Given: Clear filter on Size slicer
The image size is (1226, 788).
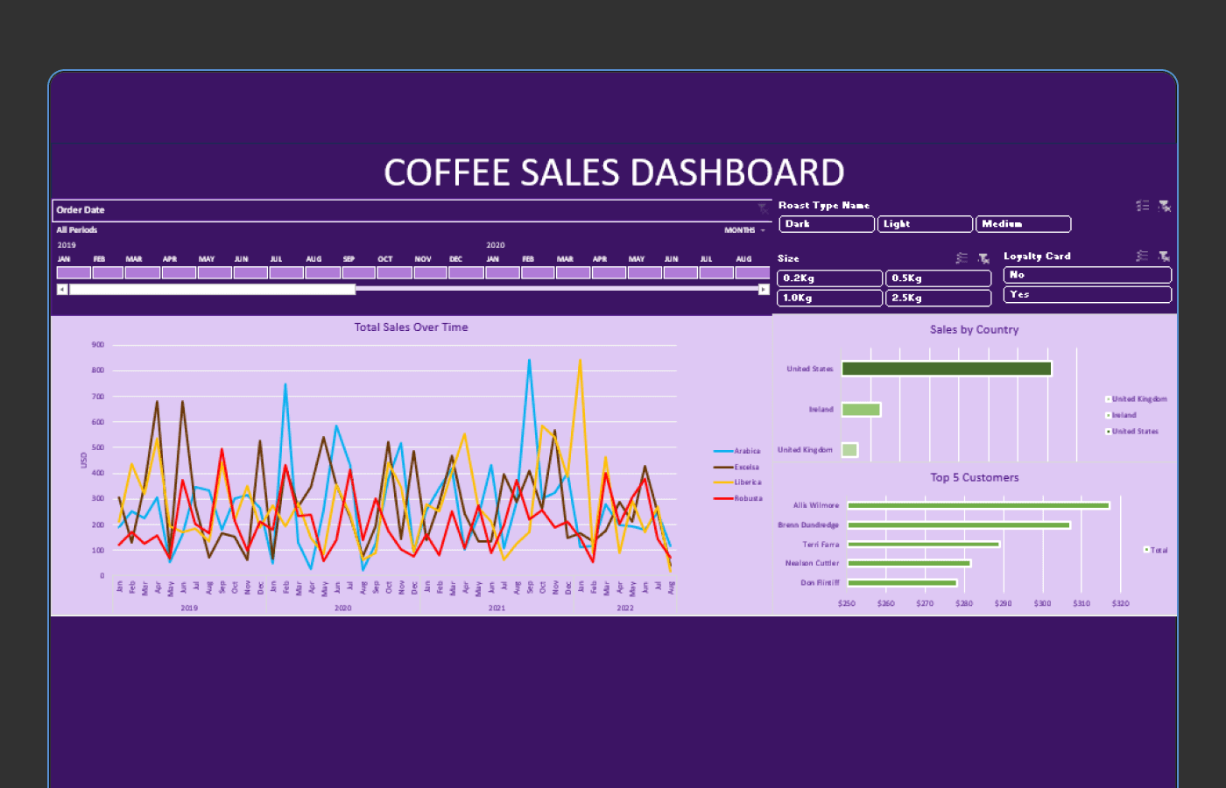Looking at the screenshot, I should point(983,258).
